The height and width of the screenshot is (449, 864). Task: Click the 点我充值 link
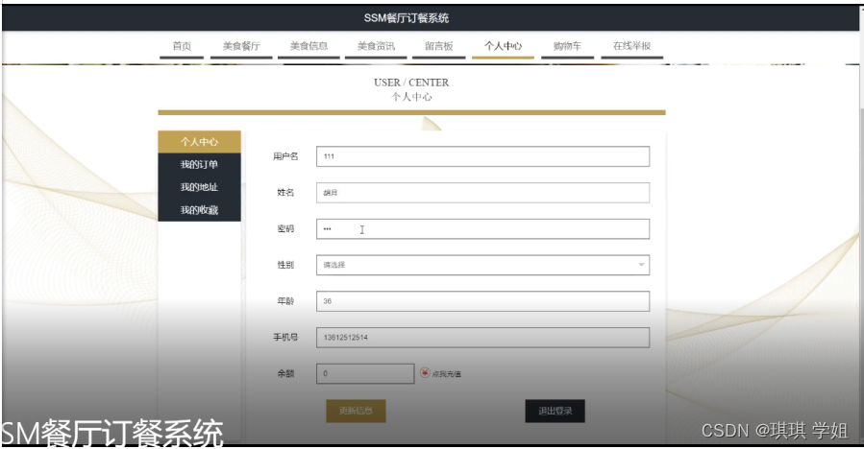click(x=446, y=374)
